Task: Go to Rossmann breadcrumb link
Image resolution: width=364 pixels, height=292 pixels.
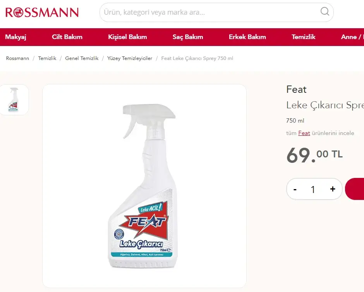Action: pos(17,58)
